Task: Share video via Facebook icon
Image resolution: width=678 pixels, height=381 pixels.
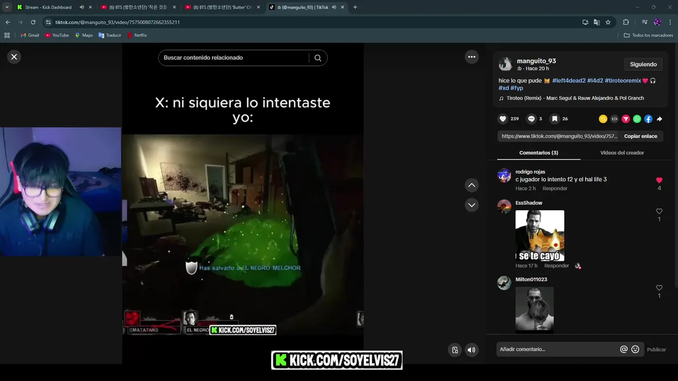Action: 648,119
